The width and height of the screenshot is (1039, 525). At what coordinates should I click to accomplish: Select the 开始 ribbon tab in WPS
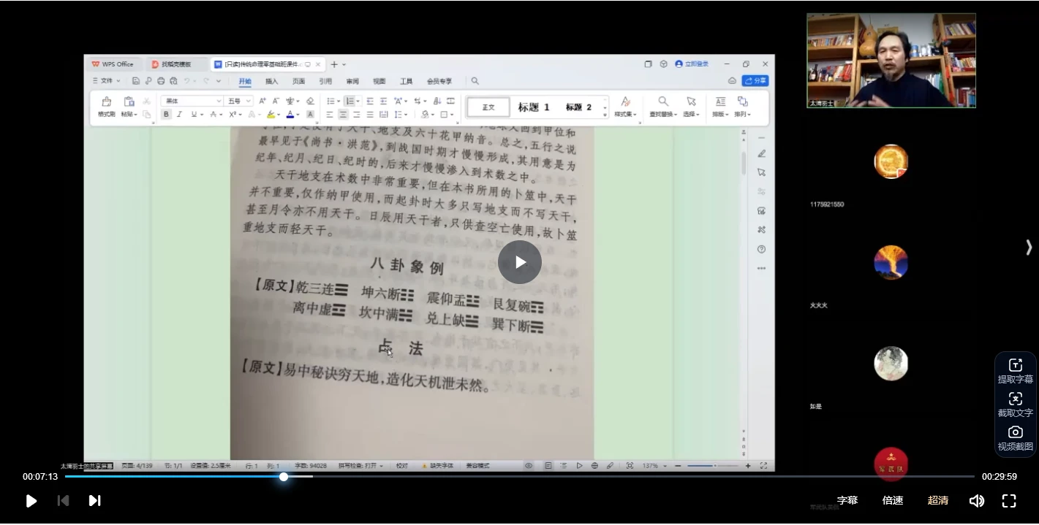click(245, 82)
